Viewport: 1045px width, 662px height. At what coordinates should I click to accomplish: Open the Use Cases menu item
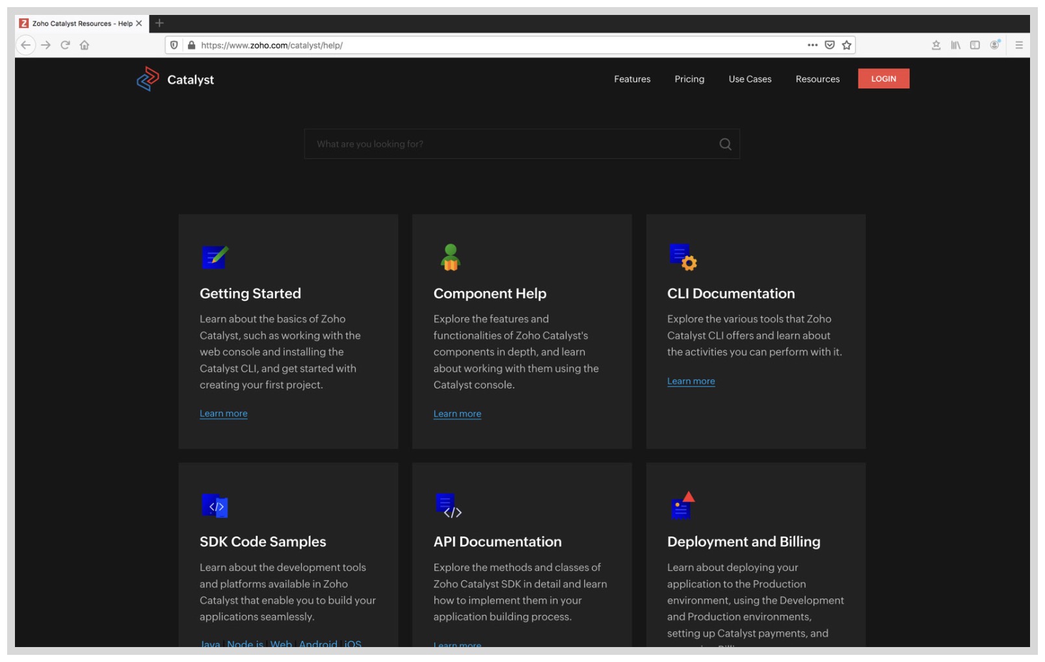[750, 79]
